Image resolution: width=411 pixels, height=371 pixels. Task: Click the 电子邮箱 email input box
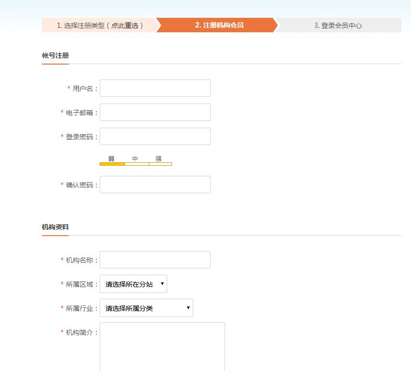[x=154, y=112]
